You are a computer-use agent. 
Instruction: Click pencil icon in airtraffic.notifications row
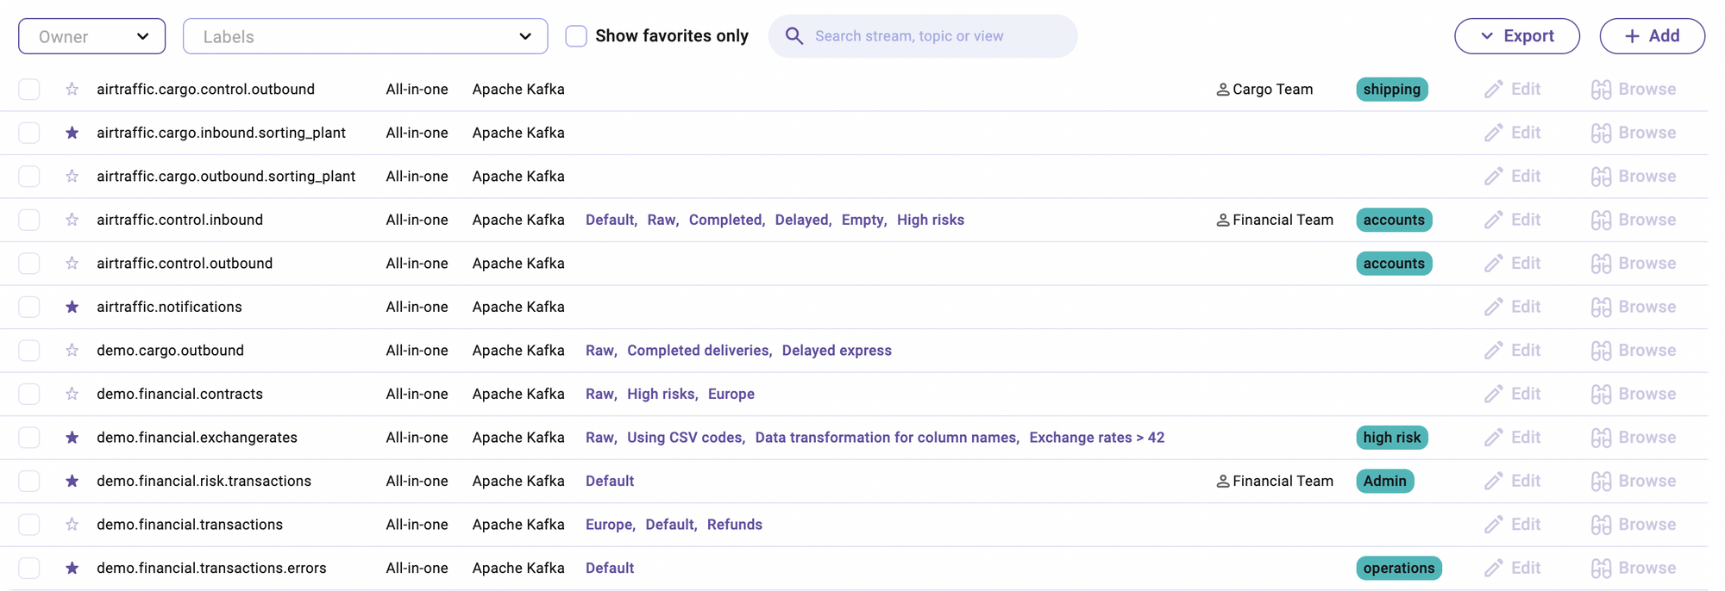tap(1494, 307)
